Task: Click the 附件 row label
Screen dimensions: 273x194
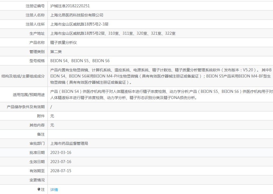Action: pyautogui.click(x=41, y=116)
